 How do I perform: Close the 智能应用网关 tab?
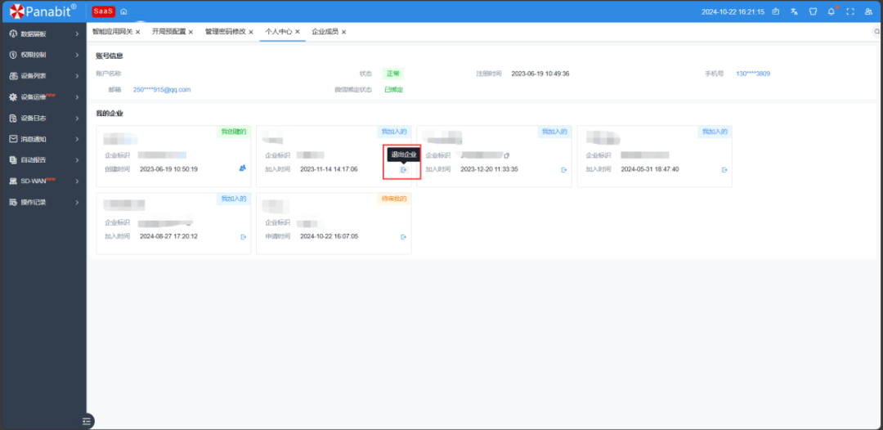pos(137,32)
